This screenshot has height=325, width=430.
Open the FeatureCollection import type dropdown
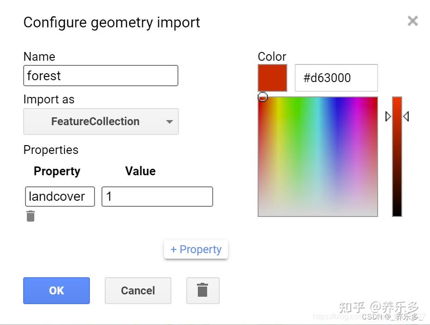pyautogui.click(x=101, y=121)
